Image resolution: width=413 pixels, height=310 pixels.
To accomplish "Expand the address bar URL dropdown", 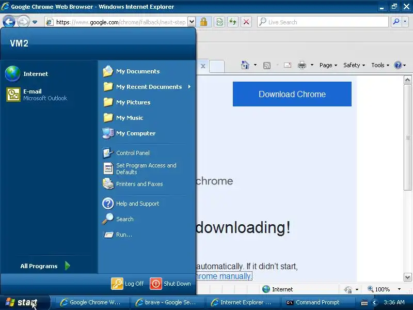I will [192, 22].
